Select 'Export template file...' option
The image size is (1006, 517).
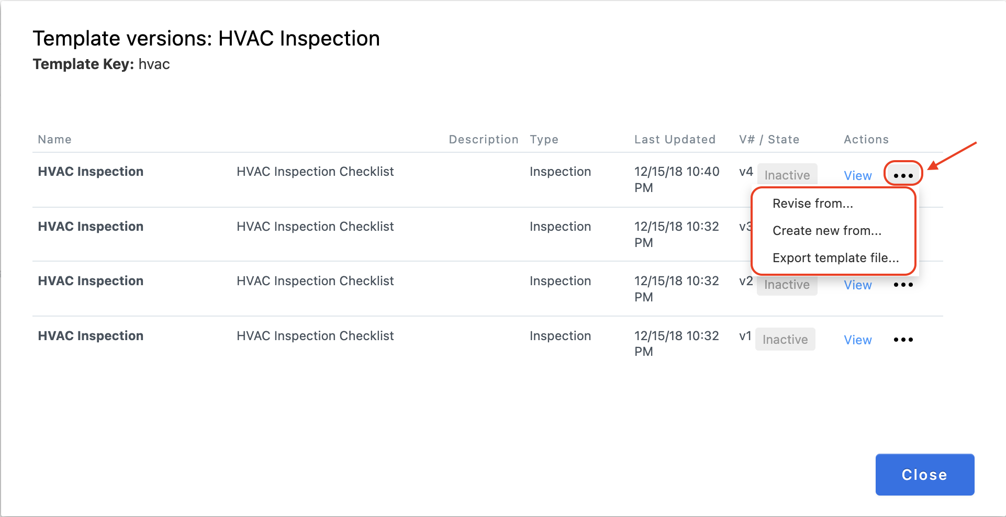tap(834, 258)
